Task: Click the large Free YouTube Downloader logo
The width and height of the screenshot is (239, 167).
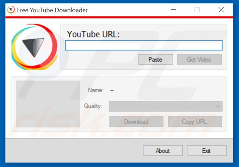Action: [x=34, y=47]
